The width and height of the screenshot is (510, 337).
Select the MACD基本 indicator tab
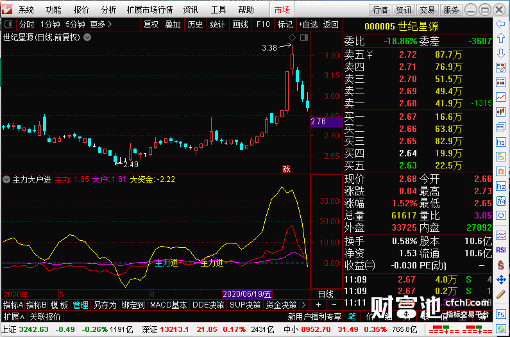168,305
